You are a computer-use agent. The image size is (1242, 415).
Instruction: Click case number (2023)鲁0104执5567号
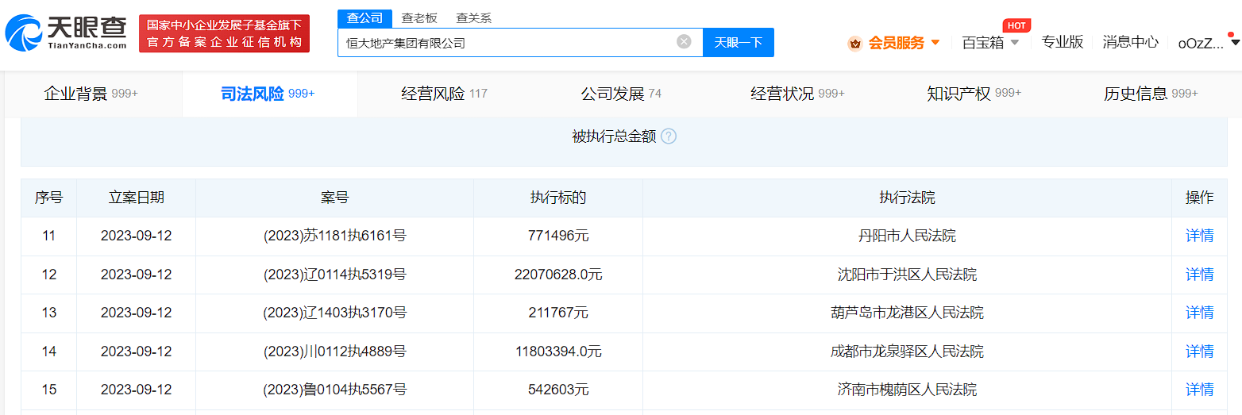(x=335, y=390)
